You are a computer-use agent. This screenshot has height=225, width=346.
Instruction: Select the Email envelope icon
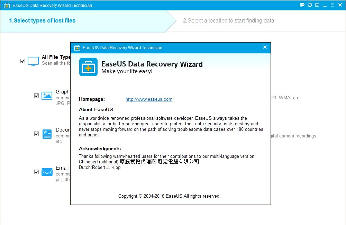click(x=47, y=172)
